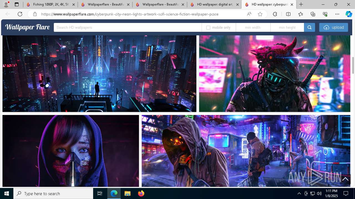Focus the taskbar Type here to search box
Image resolution: width=355 pixels, height=199 pixels.
pos(53,193)
